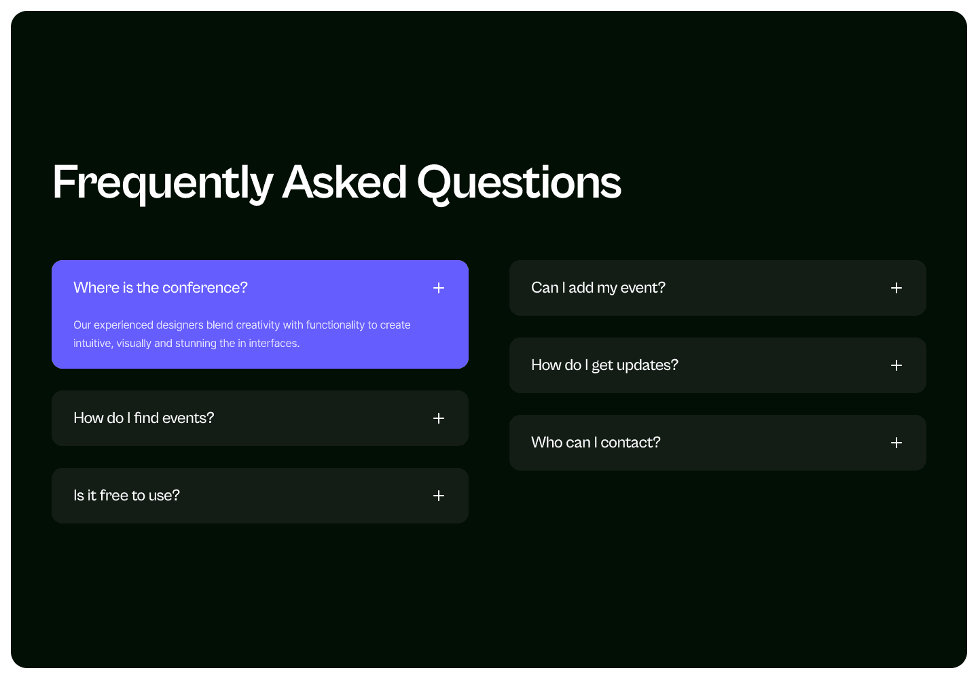978x679 pixels.
Task: Click the plus icon on 'How do I get updates?'
Action: click(896, 365)
